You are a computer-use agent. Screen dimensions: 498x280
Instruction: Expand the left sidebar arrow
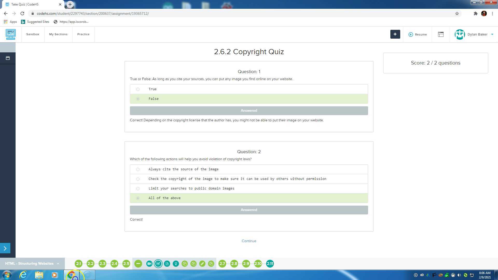coord(5,248)
